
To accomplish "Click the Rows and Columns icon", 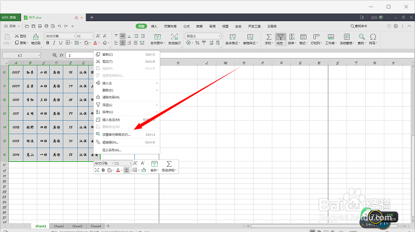I will (x=316, y=37).
